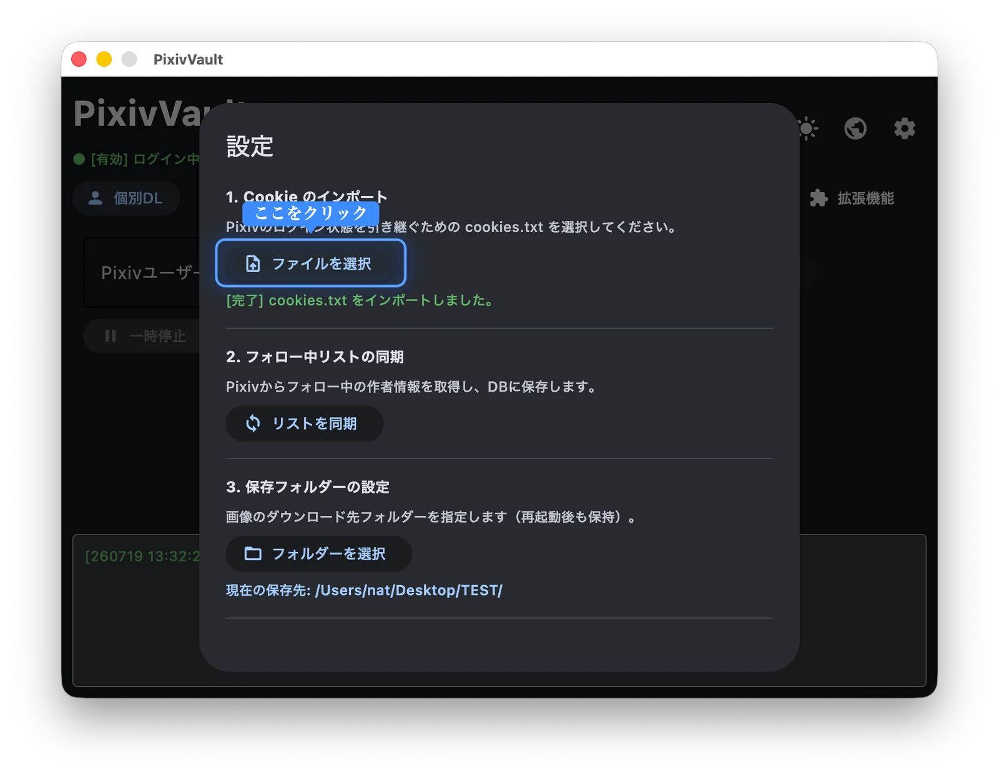Click the person icon in 個別DL
The width and height of the screenshot is (999, 779).
pyautogui.click(x=95, y=198)
